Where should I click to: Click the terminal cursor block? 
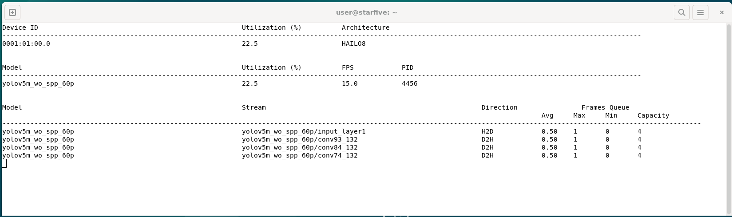tap(4, 163)
